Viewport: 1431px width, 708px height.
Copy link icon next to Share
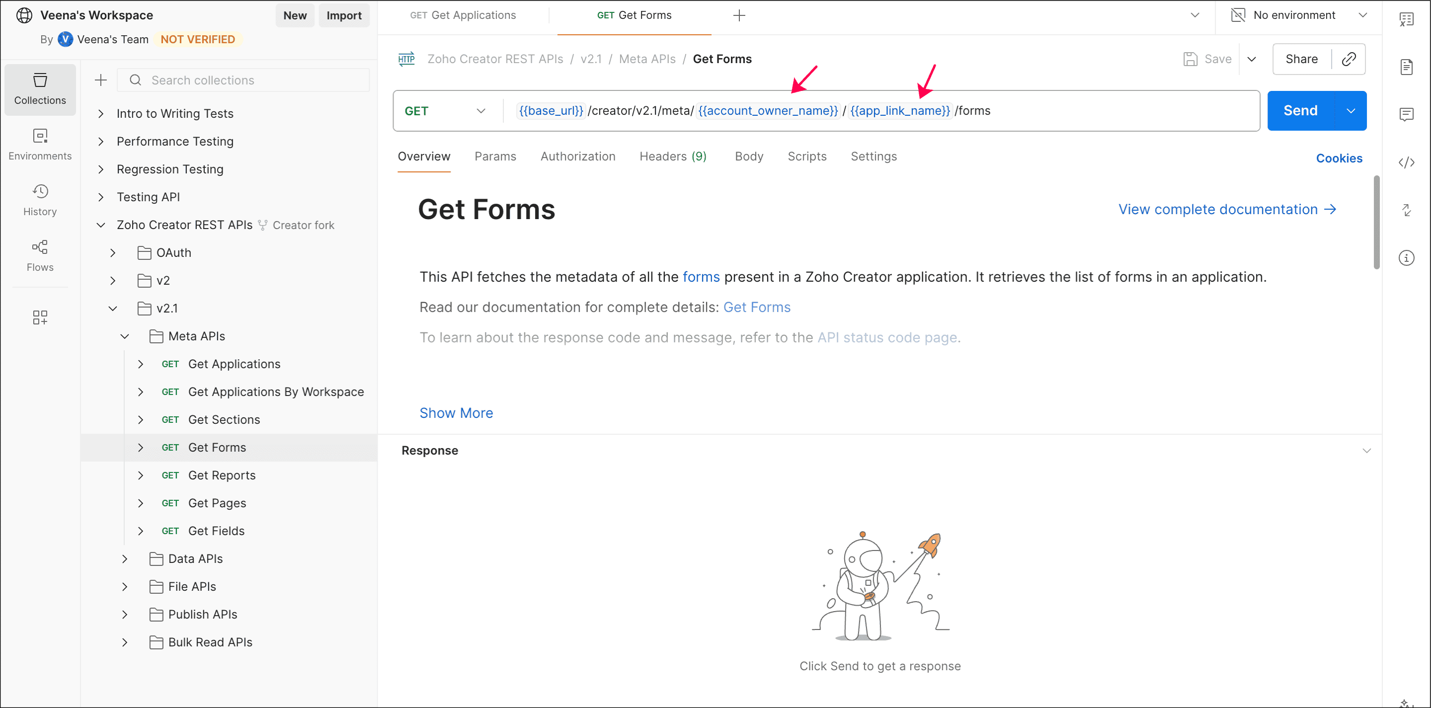1349,59
